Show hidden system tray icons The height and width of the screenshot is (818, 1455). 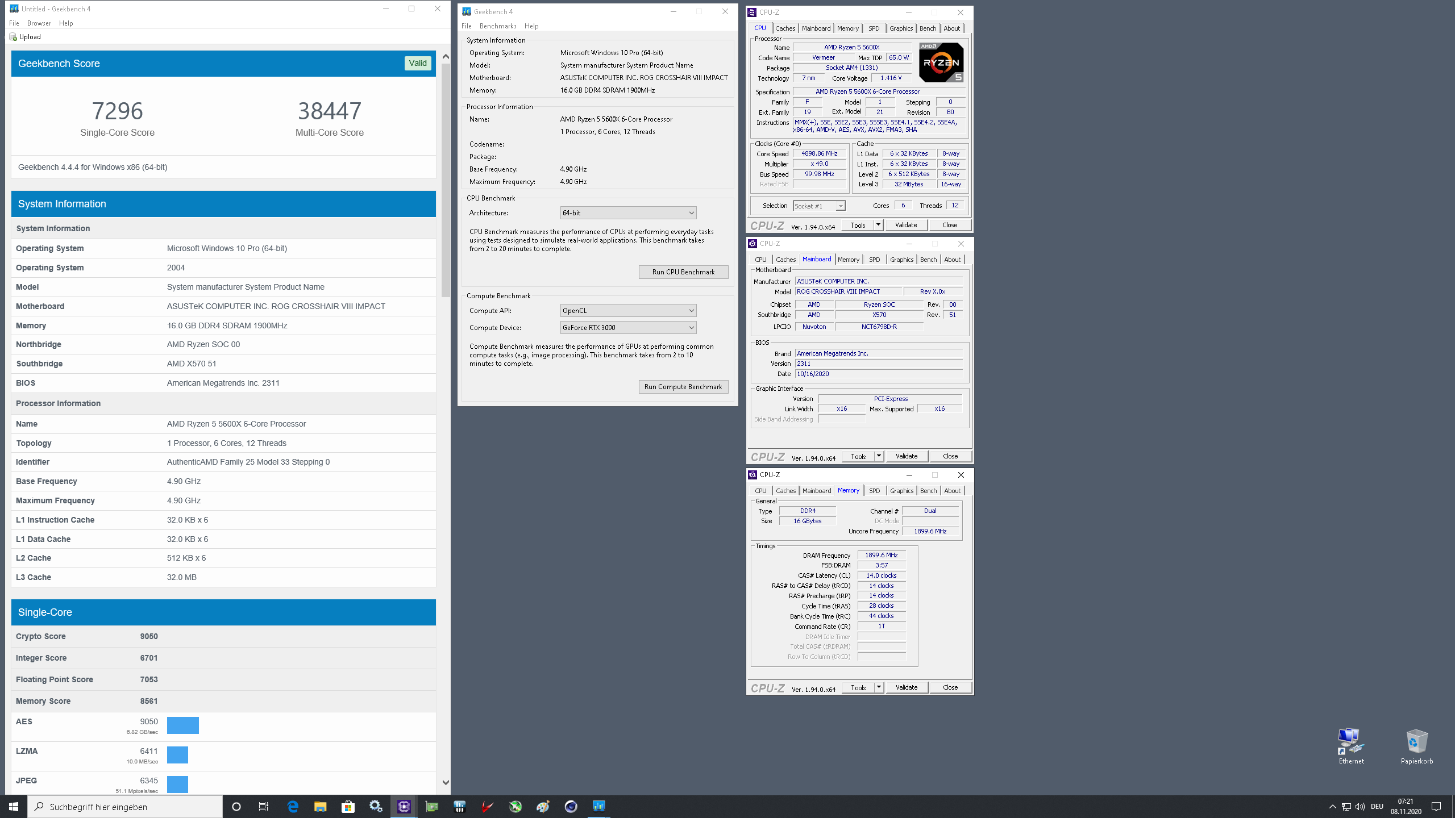[x=1332, y=807]
